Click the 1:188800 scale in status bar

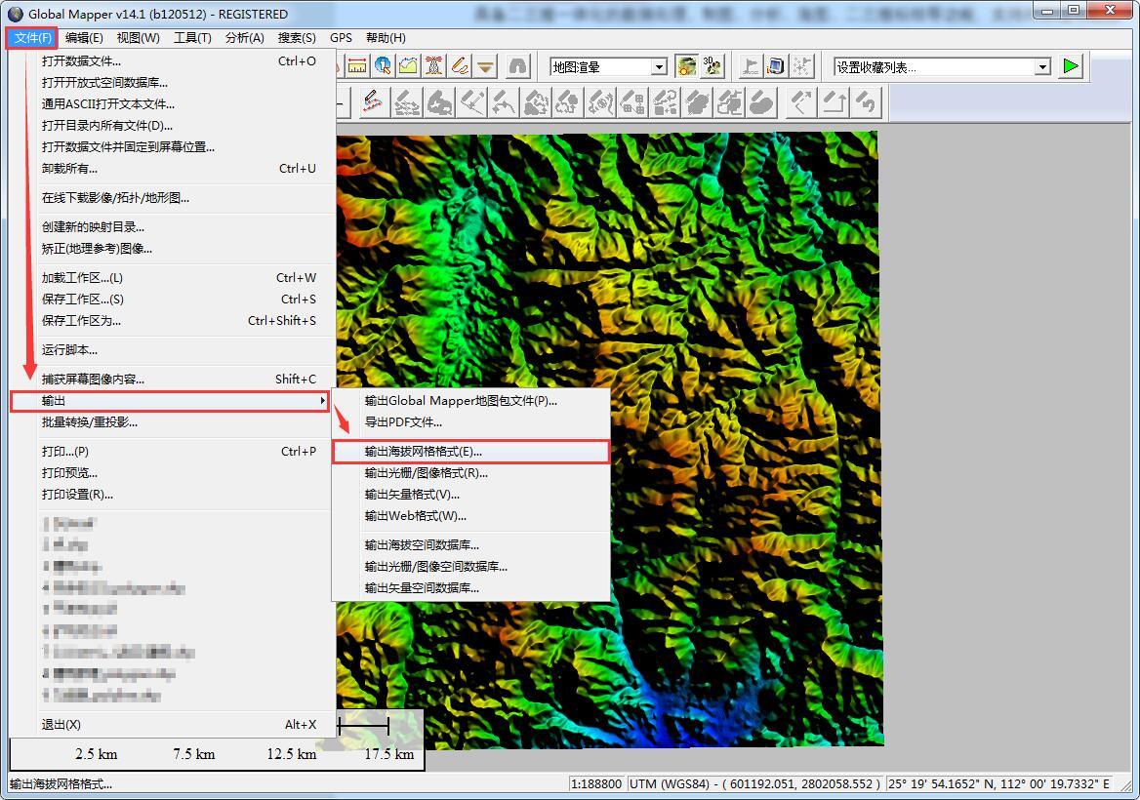[597, 783]
